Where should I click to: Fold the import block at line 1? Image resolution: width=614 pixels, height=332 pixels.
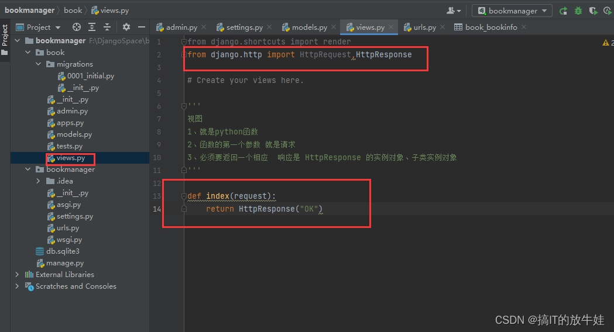[184, 41]
